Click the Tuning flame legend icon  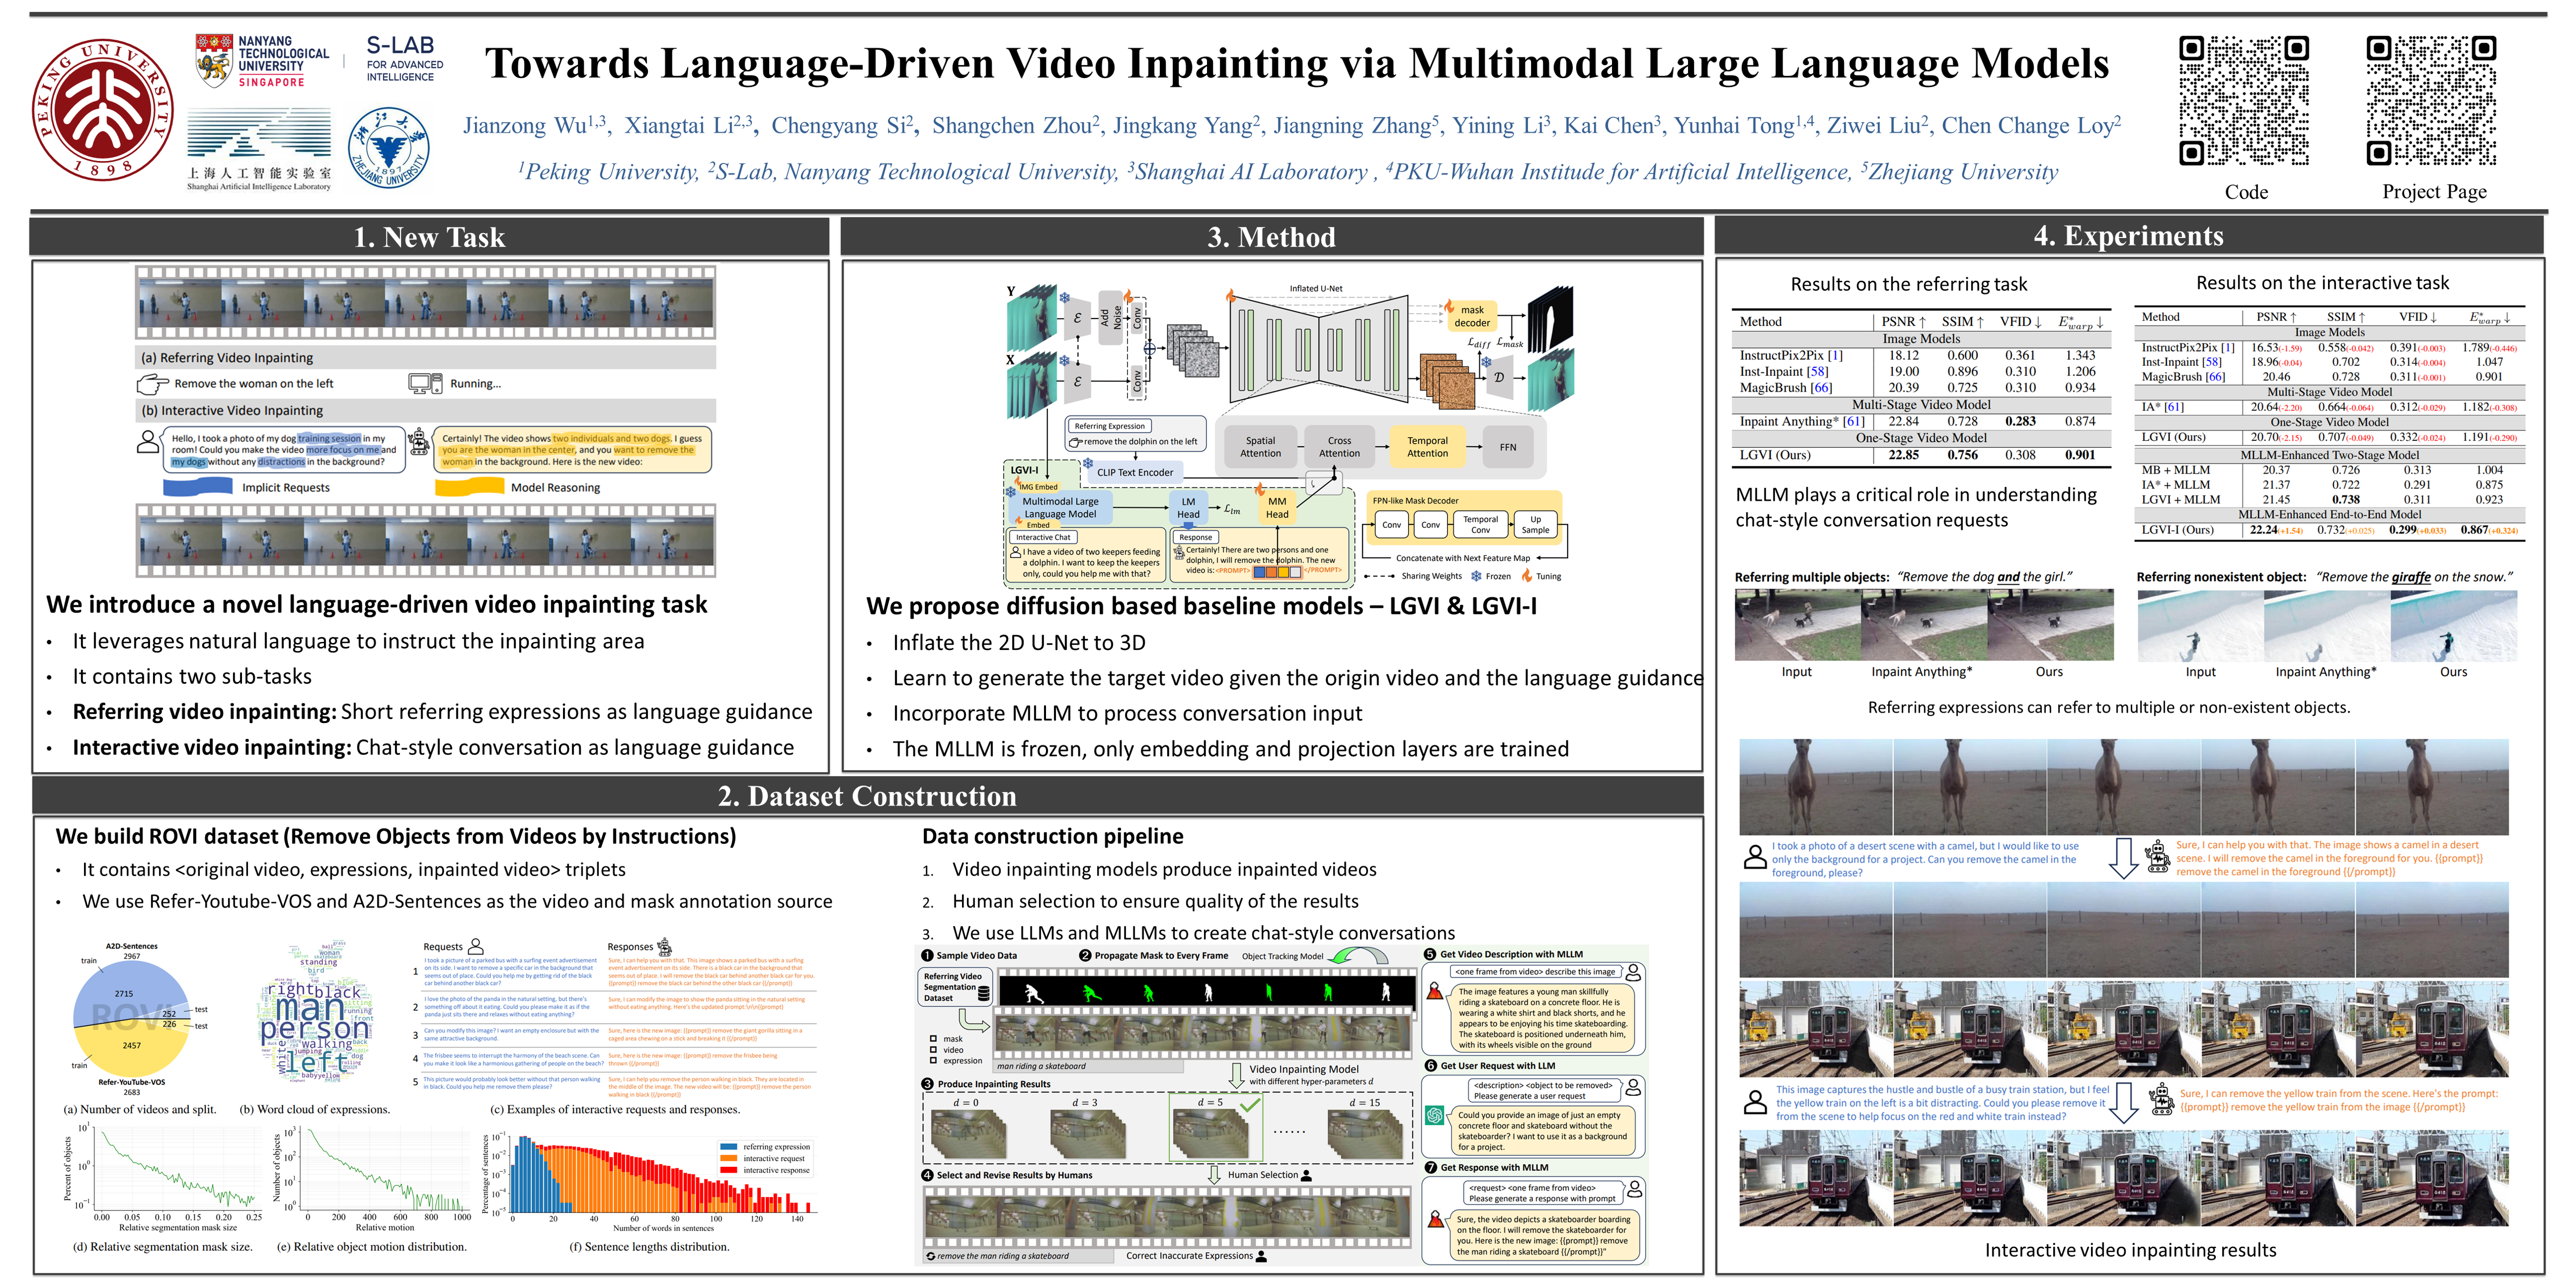(x=1526, y=576)
